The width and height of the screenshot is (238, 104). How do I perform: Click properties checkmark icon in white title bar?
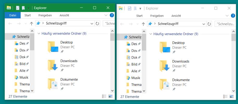click(x=130, y=8)
